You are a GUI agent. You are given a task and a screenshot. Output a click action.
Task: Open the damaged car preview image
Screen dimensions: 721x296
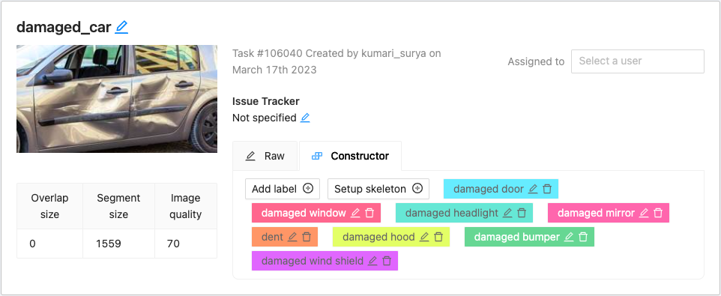click(117, 99)
